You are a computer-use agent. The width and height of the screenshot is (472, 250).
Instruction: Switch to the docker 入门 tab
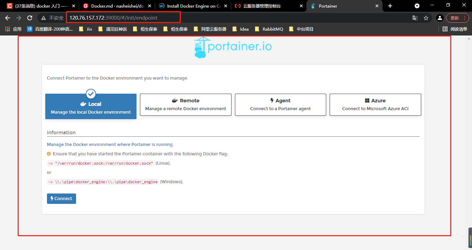click(x=40, y=6)
